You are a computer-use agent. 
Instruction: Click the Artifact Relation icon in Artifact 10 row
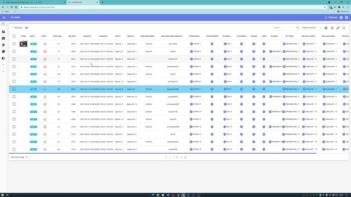click(x=212, y=112)
